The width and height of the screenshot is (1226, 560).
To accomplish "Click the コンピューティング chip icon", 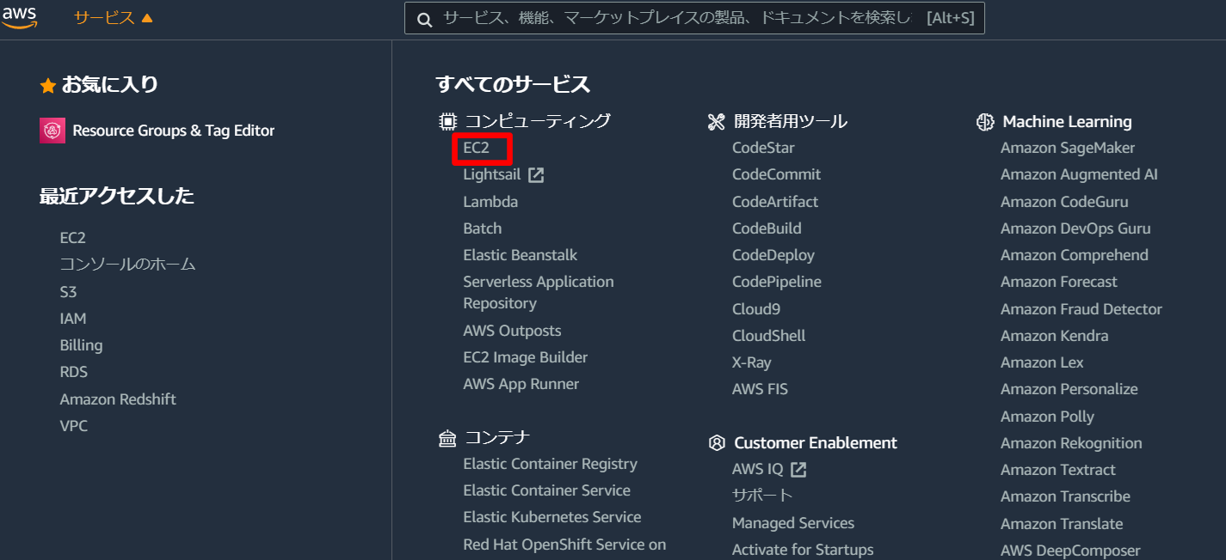I will (x=447, y=121).
